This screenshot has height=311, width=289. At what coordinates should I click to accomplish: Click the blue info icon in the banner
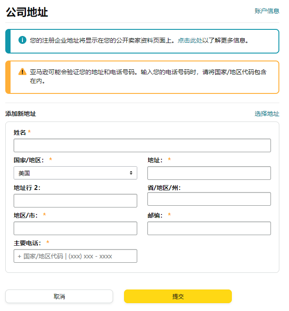click(x=22, y=40)
